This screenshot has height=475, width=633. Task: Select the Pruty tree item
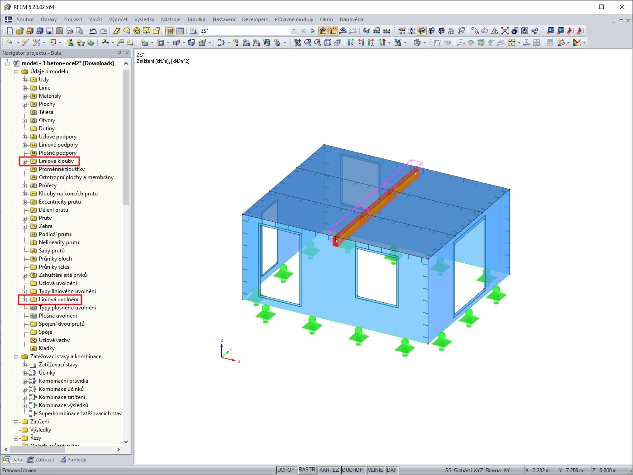coord(45,218)
